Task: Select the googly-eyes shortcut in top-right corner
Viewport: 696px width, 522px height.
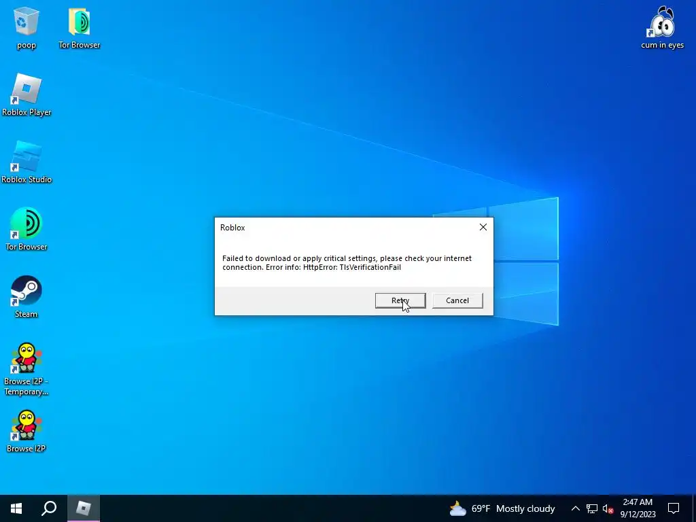Action: (x=662, y=27)
